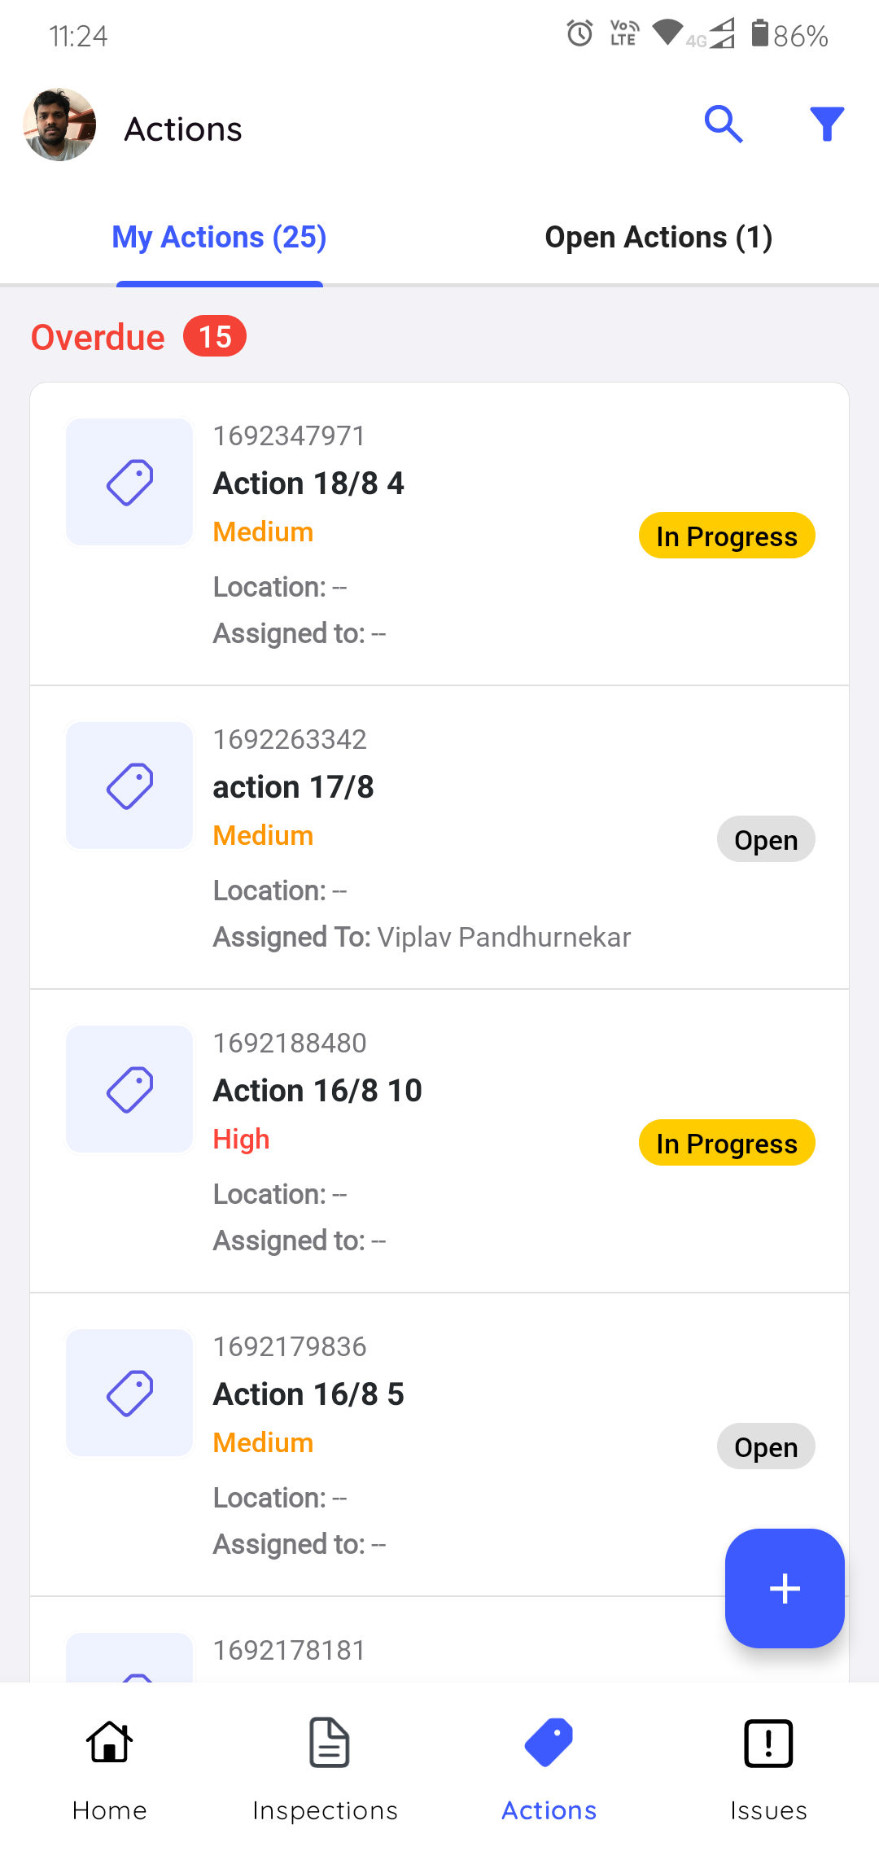
Task: Open the filter funnel icon
Action: (x=827, y=125)
